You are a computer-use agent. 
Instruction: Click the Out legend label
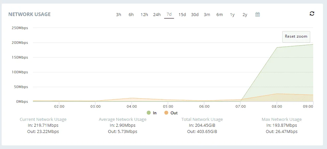tap(174, 113)
